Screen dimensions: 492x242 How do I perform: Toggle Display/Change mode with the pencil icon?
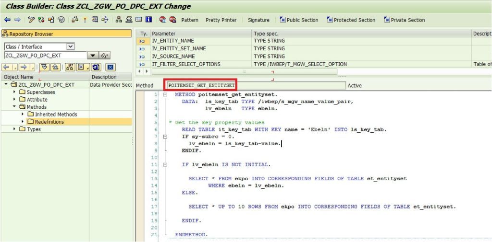click(31, 20)
